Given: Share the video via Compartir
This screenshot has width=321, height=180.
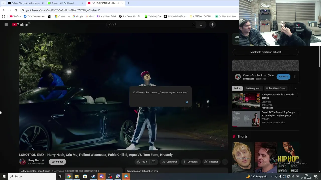Looking at the screenshot, I should [169, 162].
